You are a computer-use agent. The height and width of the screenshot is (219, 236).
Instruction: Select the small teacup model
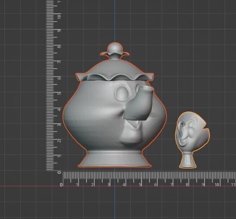click(x=192, y=140)
